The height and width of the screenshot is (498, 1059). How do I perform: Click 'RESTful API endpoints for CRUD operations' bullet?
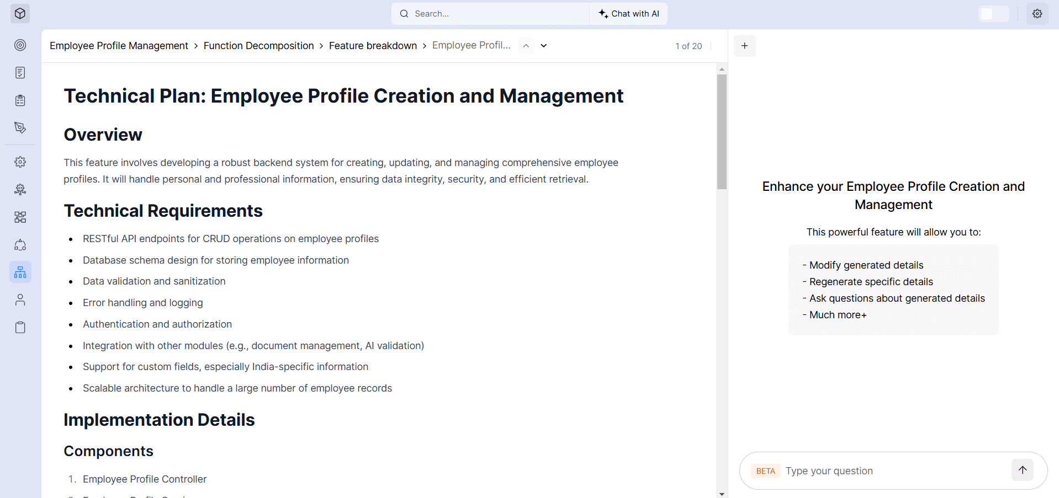pyautogui.click(x=231, y=239)
